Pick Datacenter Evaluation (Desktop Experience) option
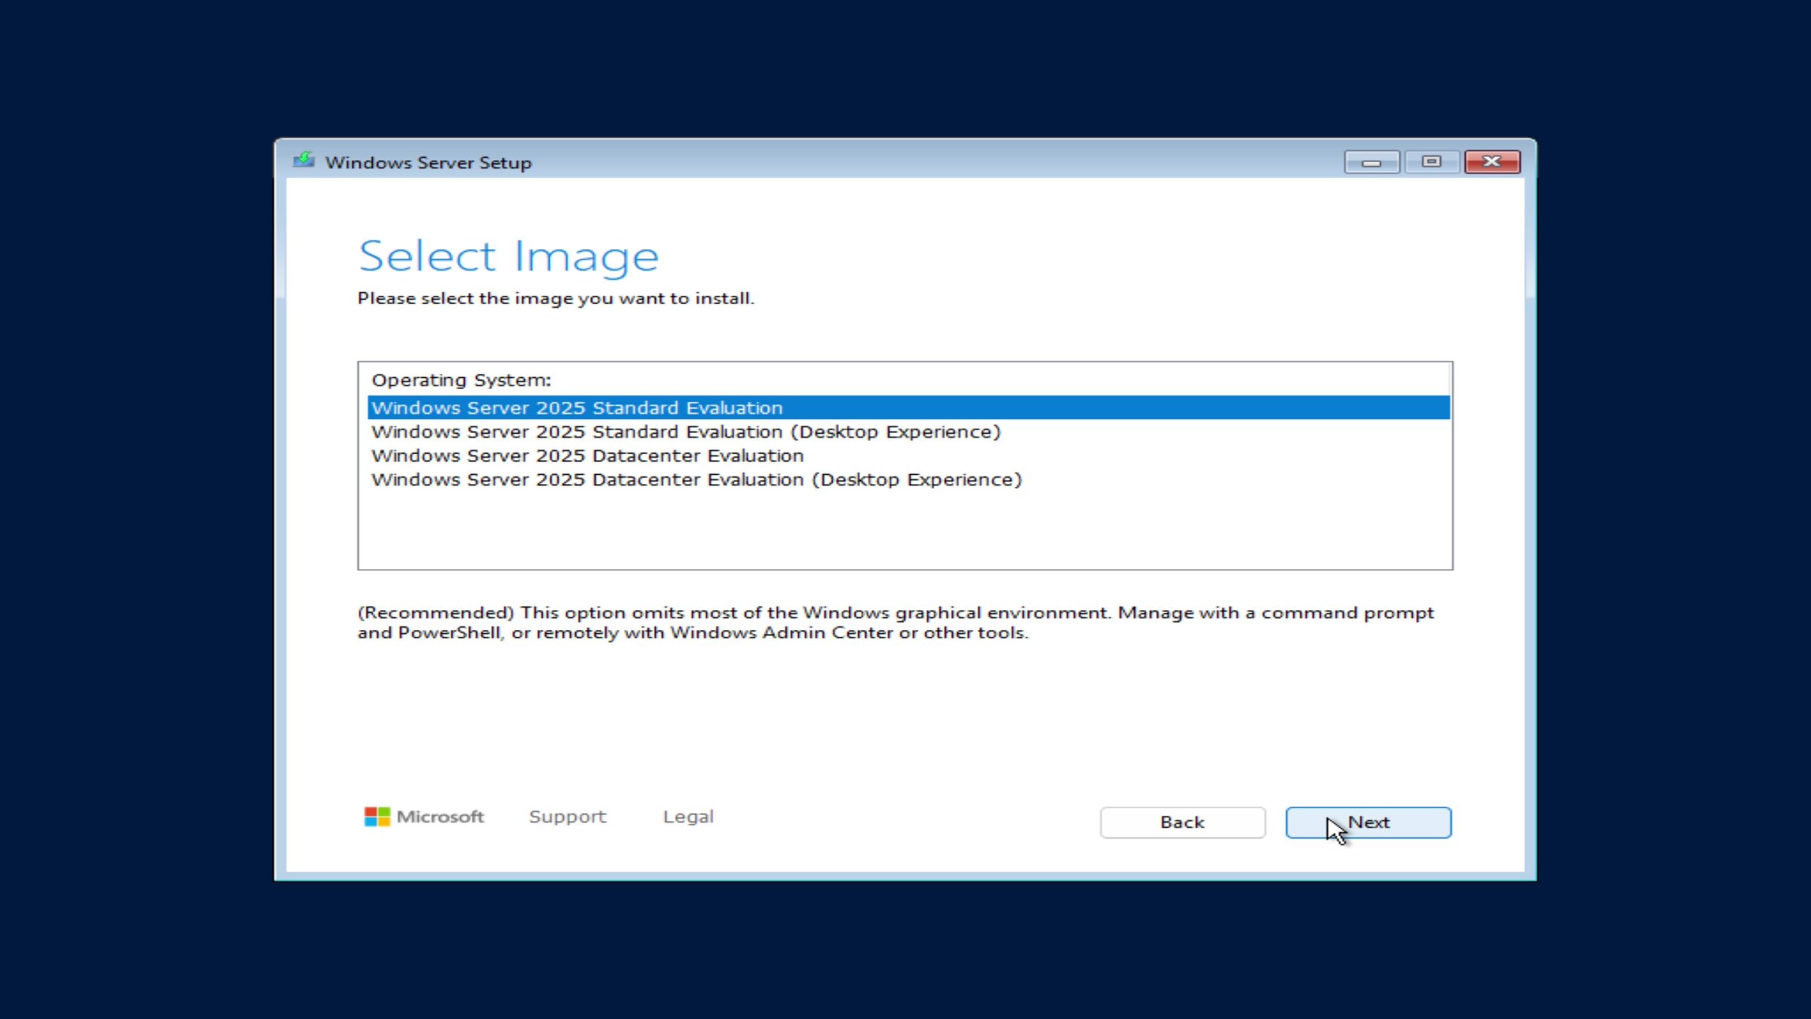The height and width of the screenshot is (1019, 1811). (x=696, y=480)
